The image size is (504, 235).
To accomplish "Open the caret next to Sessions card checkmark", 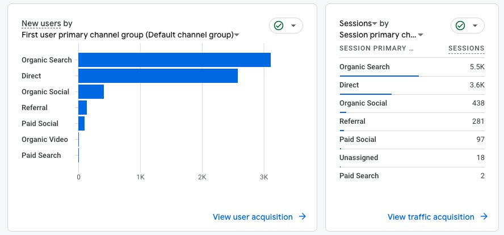I will click(x=475, y=26).
